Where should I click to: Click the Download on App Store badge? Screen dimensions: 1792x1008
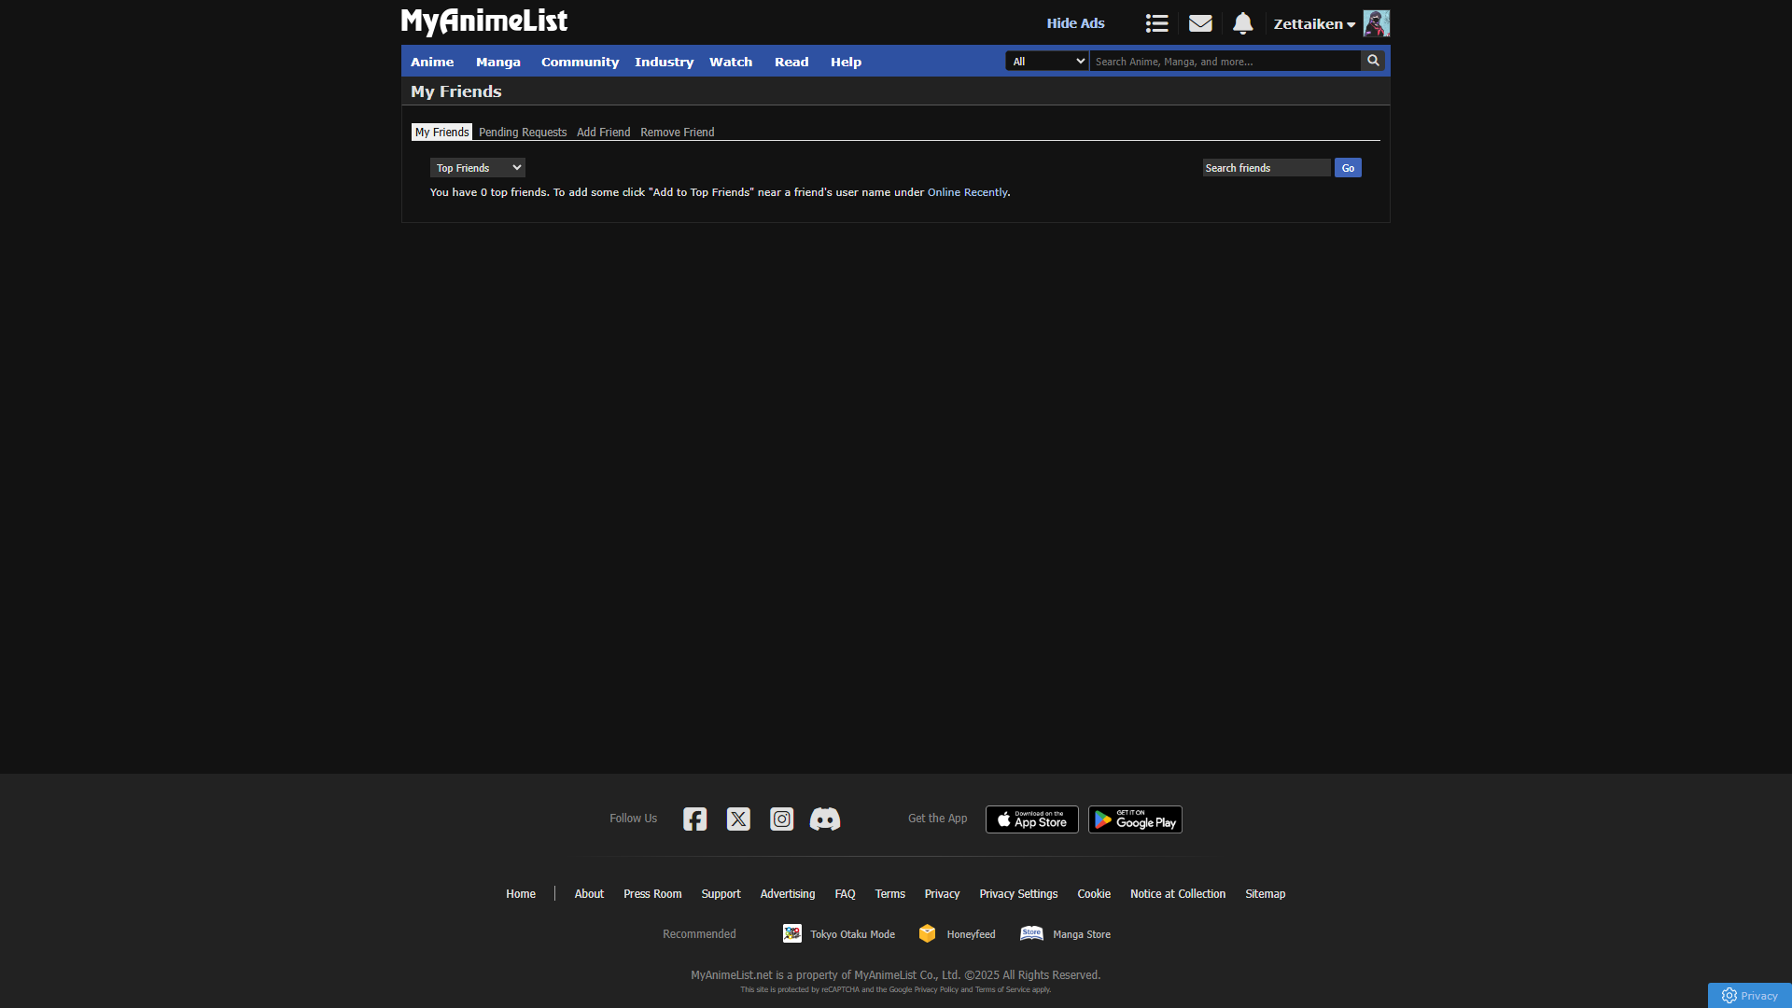(x=1031, y=819)
